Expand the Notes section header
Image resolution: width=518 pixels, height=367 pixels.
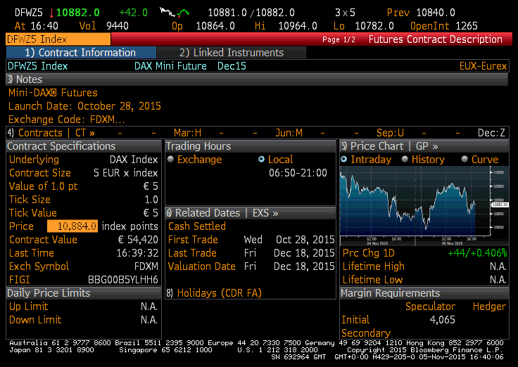coord(25,79)
